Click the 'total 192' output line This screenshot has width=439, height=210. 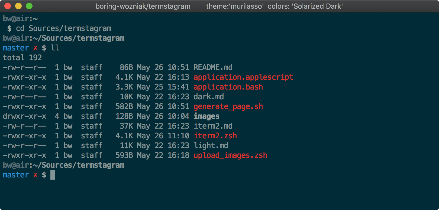22,58
